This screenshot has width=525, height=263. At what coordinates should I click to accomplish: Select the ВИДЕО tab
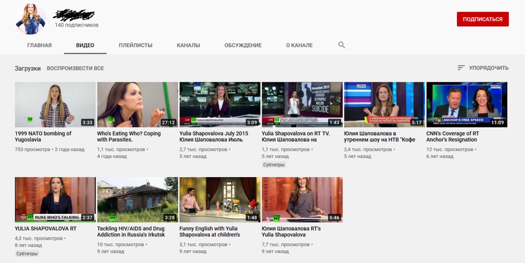(x=85, y=45)
